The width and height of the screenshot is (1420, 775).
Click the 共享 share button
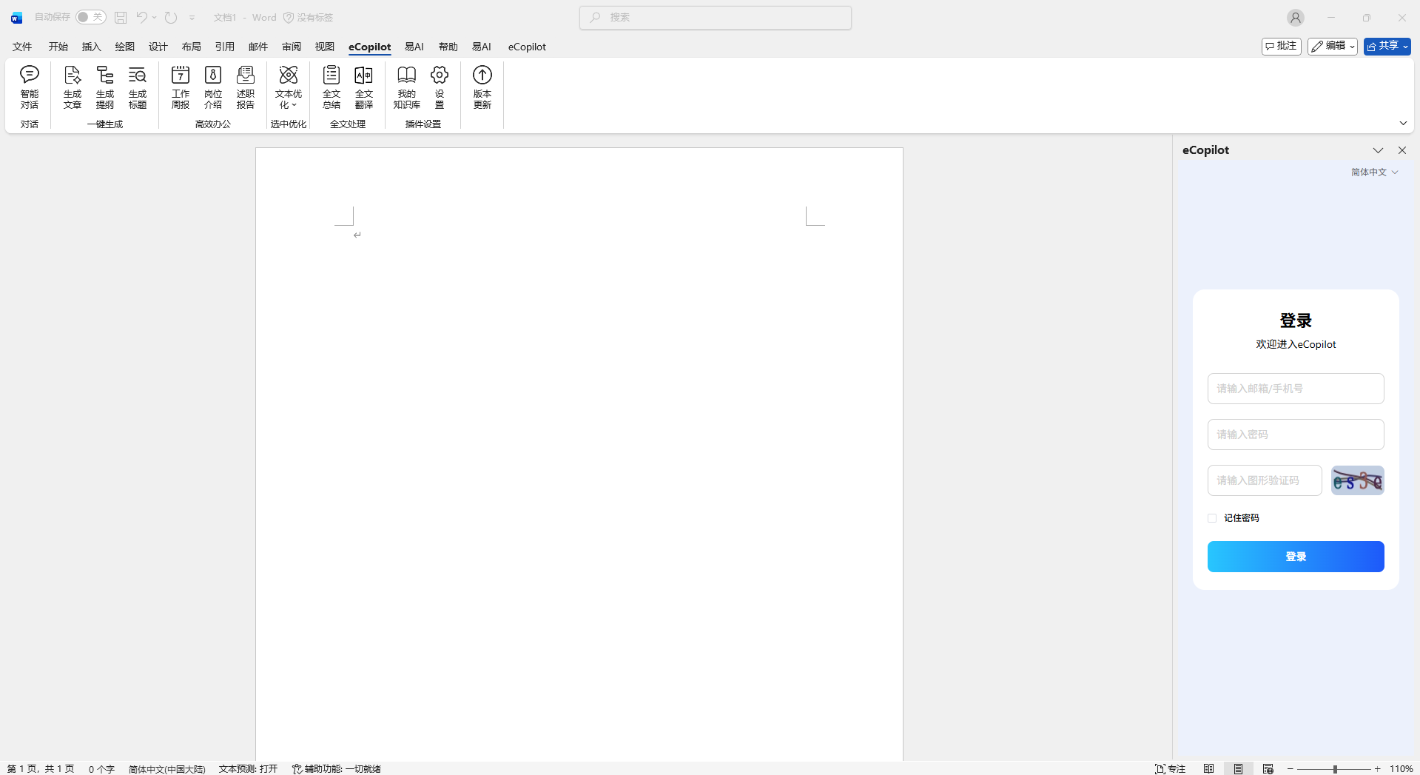click(1387, 46)
